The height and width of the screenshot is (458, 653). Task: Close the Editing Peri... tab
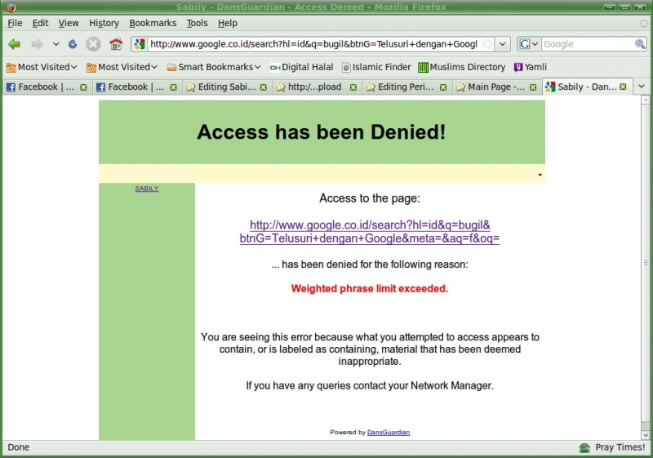[443, 87]
